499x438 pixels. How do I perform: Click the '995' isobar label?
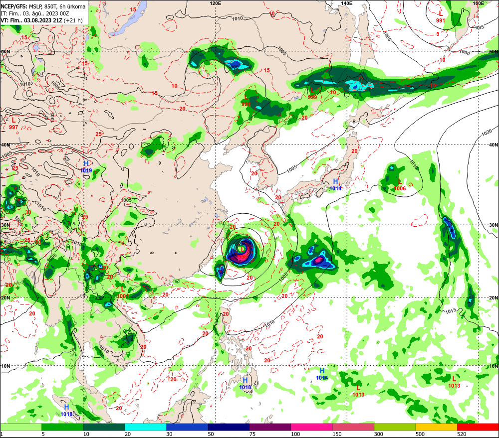480,27
